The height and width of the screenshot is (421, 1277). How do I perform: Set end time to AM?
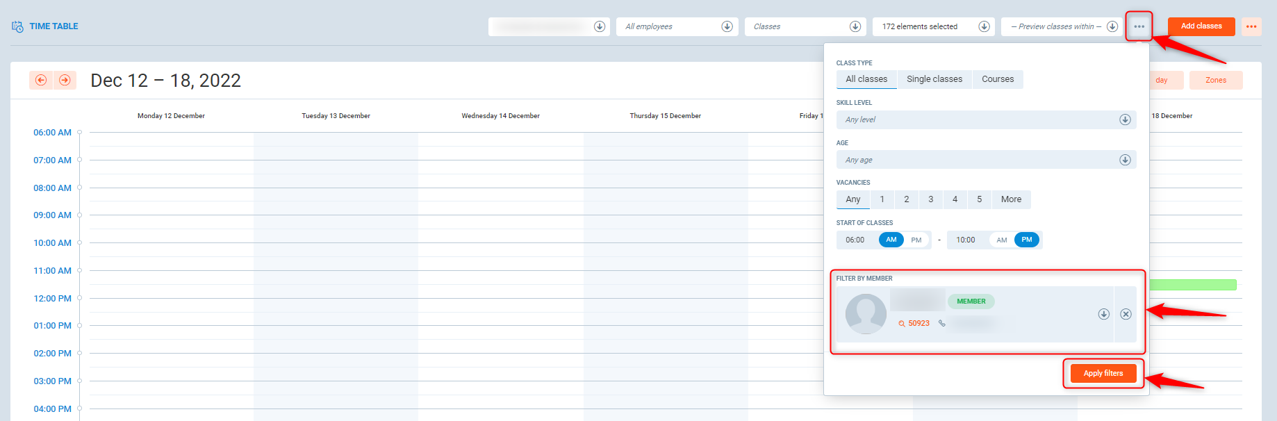(x=1001, y=240)
